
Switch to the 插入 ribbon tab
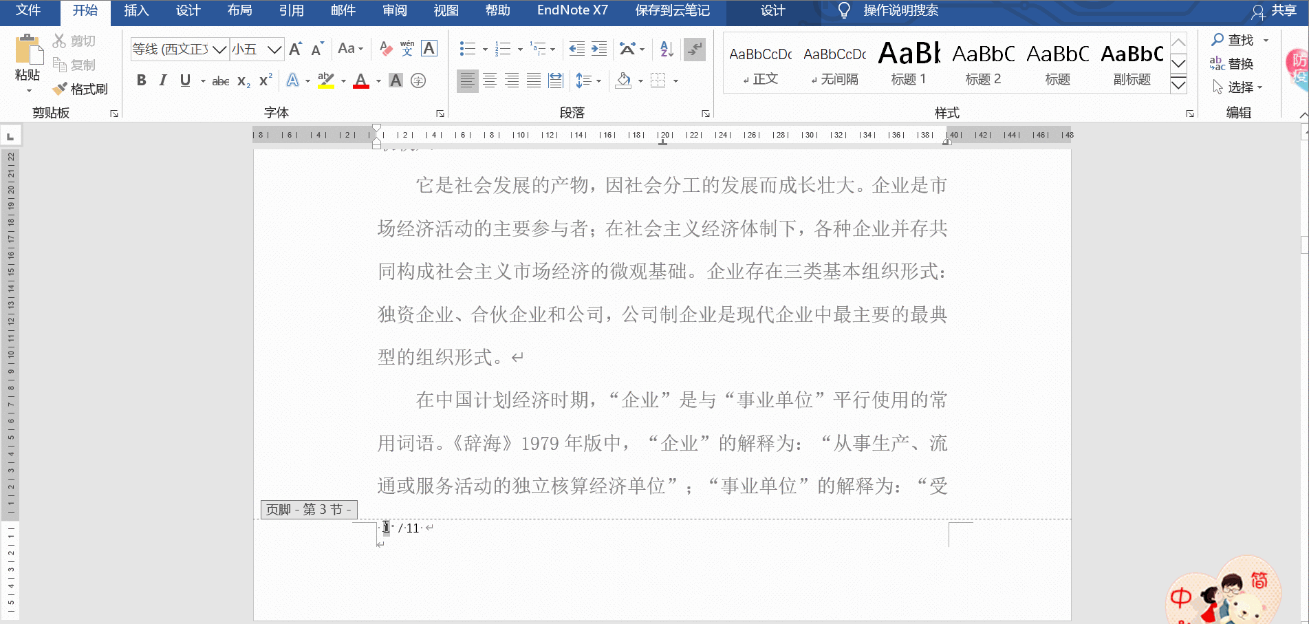[x=136, y=10]
